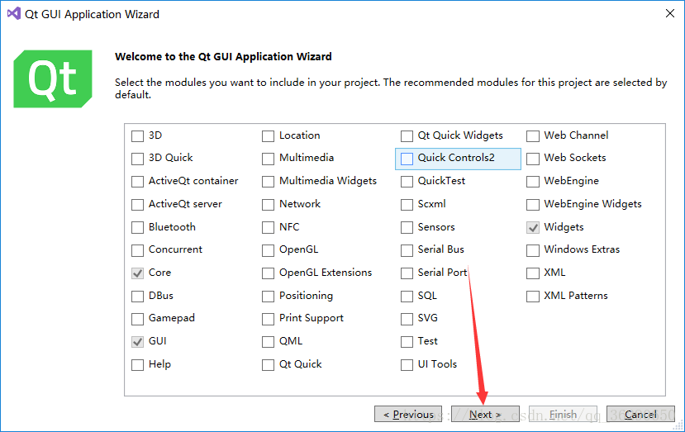This screenshot has width=685, height=432.
Task: Enable WebEngine Widgets module
Action: pos(532,204)
